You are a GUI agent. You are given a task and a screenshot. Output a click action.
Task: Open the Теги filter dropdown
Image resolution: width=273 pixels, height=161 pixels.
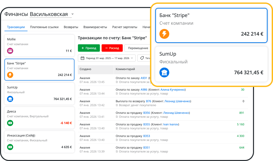click(145, 58)
